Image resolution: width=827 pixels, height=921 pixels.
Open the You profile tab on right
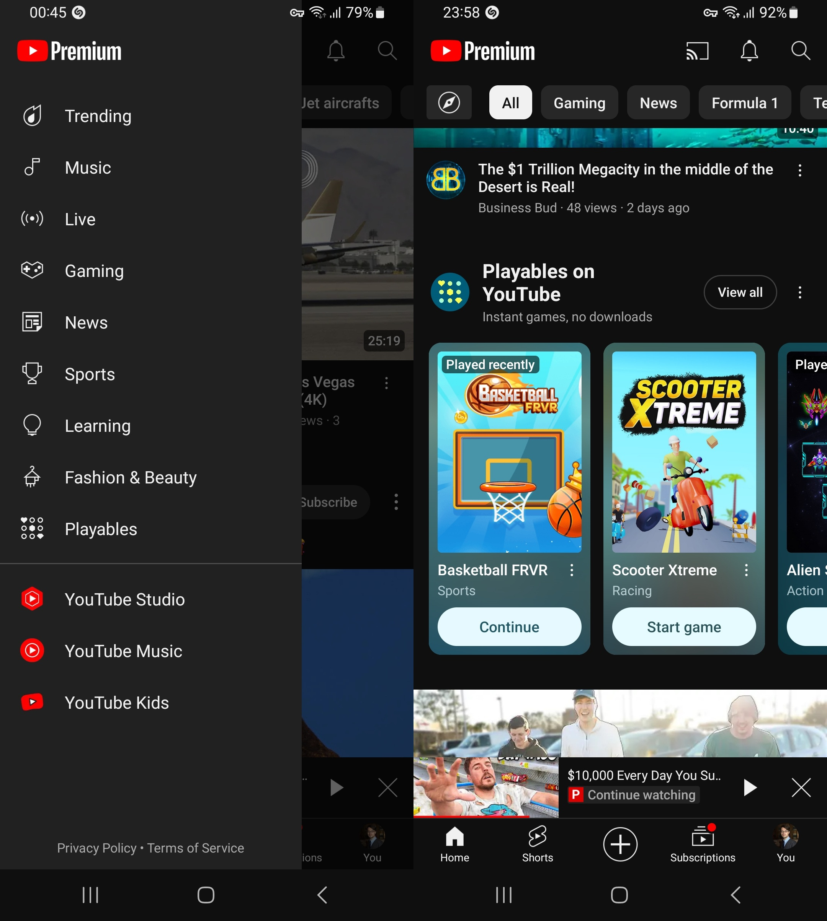coord(786,844)
